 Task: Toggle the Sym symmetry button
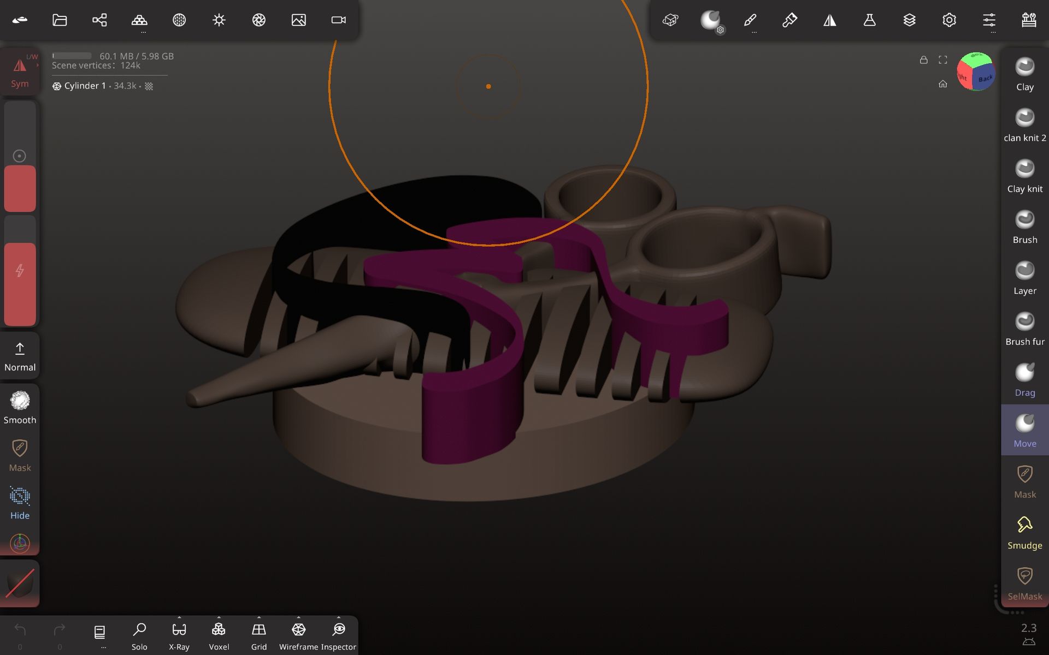tap(20, 73)
